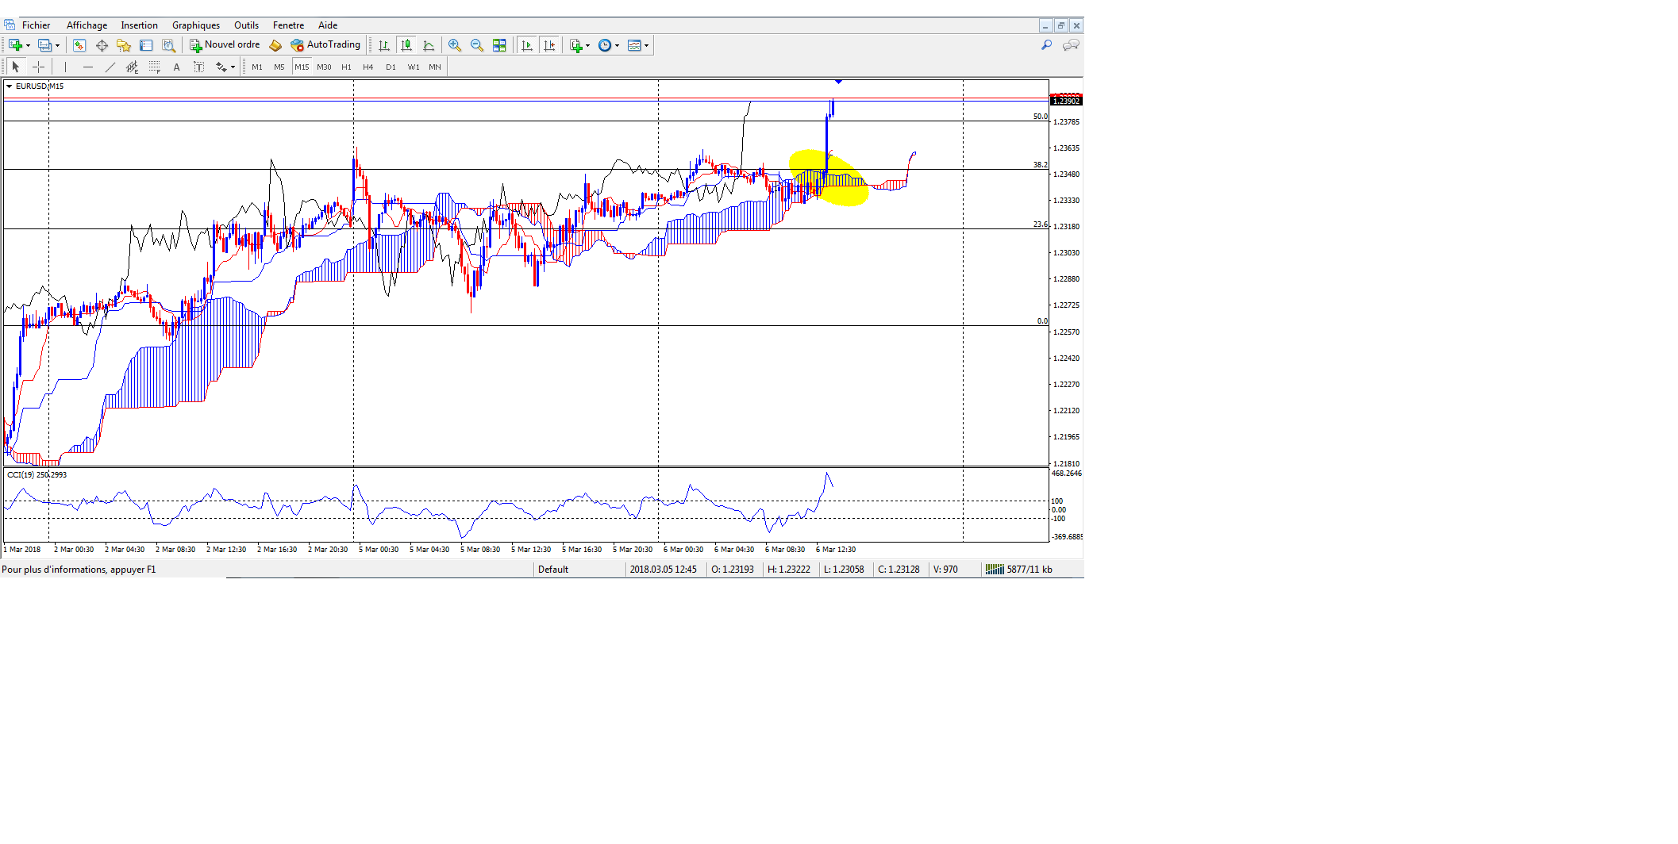Viewport: 1678px width, 844px height.
Task: Click the Nouvel ordre button
Action: [x=225, y=45]
